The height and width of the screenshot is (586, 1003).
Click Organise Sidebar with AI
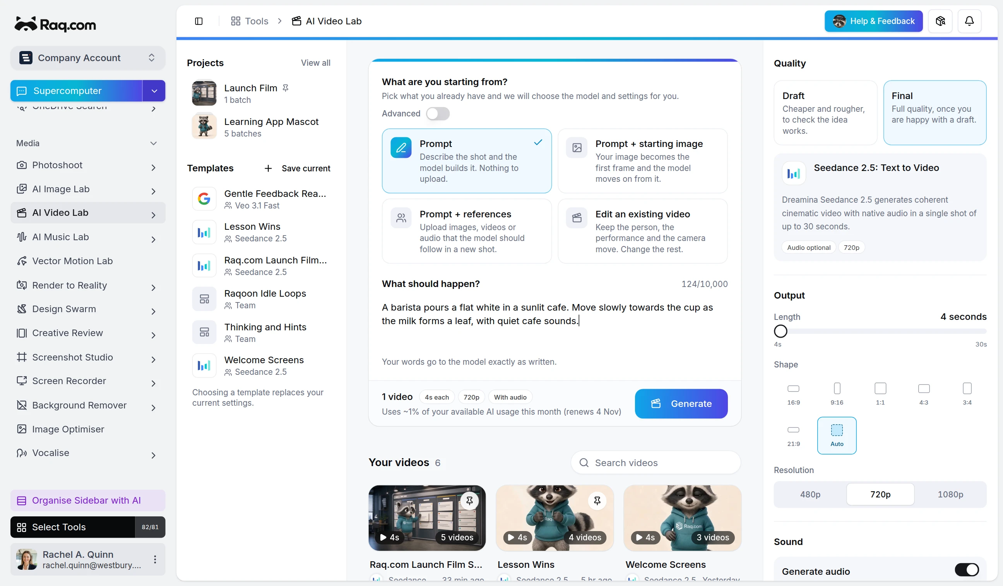[x=87, y=501]
